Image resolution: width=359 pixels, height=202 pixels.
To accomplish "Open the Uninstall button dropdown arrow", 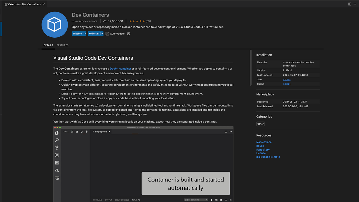I will coord(101,33).
